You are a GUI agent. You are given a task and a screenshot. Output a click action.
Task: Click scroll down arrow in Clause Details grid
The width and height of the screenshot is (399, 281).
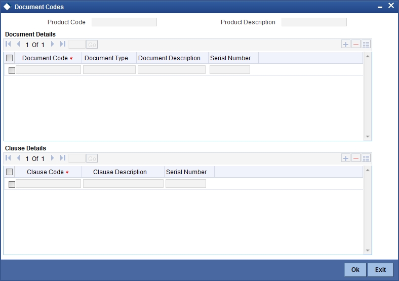[368, 251]
